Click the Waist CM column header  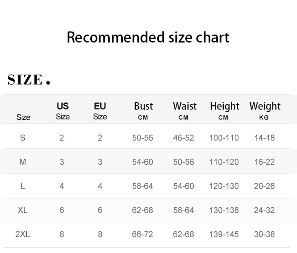click(184, 111)
